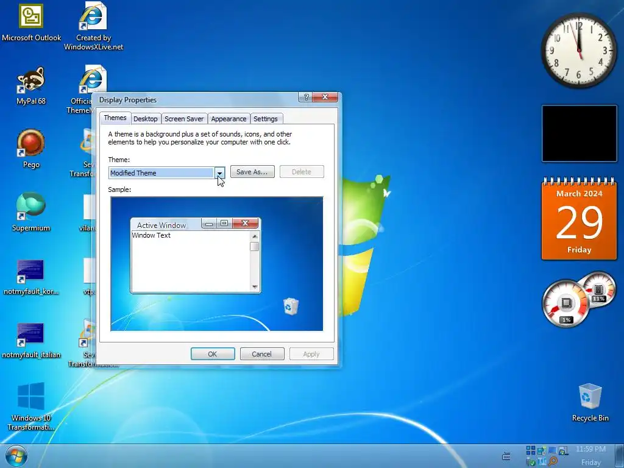Image resolution: width=624 pixels, height=468 pixels.
Task: Click the Save As... button
Action: [x=252, y=172]
